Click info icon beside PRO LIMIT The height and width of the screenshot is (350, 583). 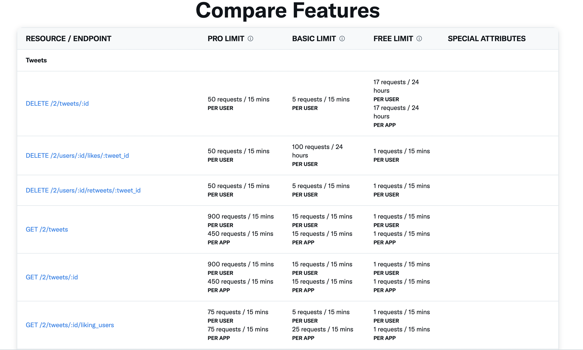click(x=250, y=39)
